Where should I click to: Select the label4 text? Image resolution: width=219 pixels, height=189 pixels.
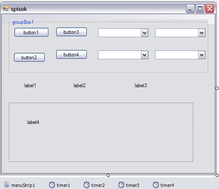click(x=33, y=122)
